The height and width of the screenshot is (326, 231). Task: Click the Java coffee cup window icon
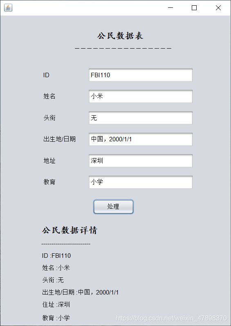[8, 8]
